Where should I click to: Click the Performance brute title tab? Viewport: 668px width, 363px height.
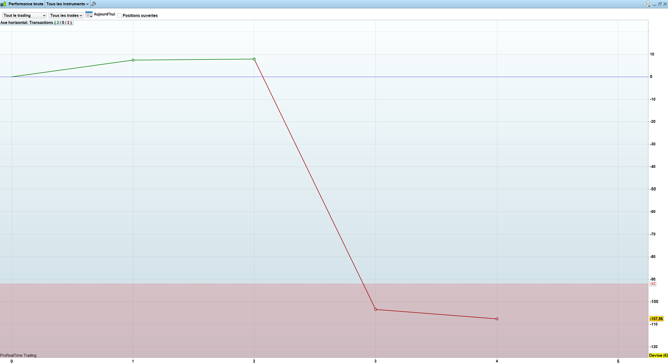(26, 4)
